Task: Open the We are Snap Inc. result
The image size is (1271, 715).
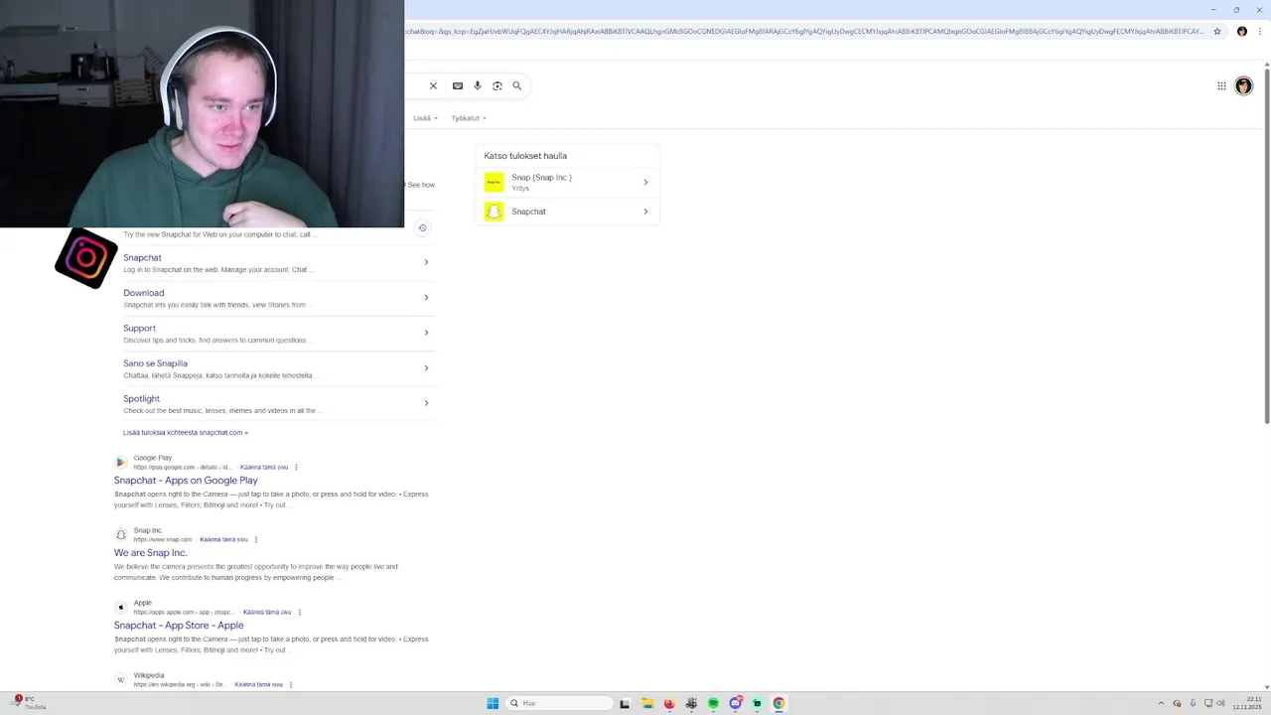Action: [x=151, y=553]
